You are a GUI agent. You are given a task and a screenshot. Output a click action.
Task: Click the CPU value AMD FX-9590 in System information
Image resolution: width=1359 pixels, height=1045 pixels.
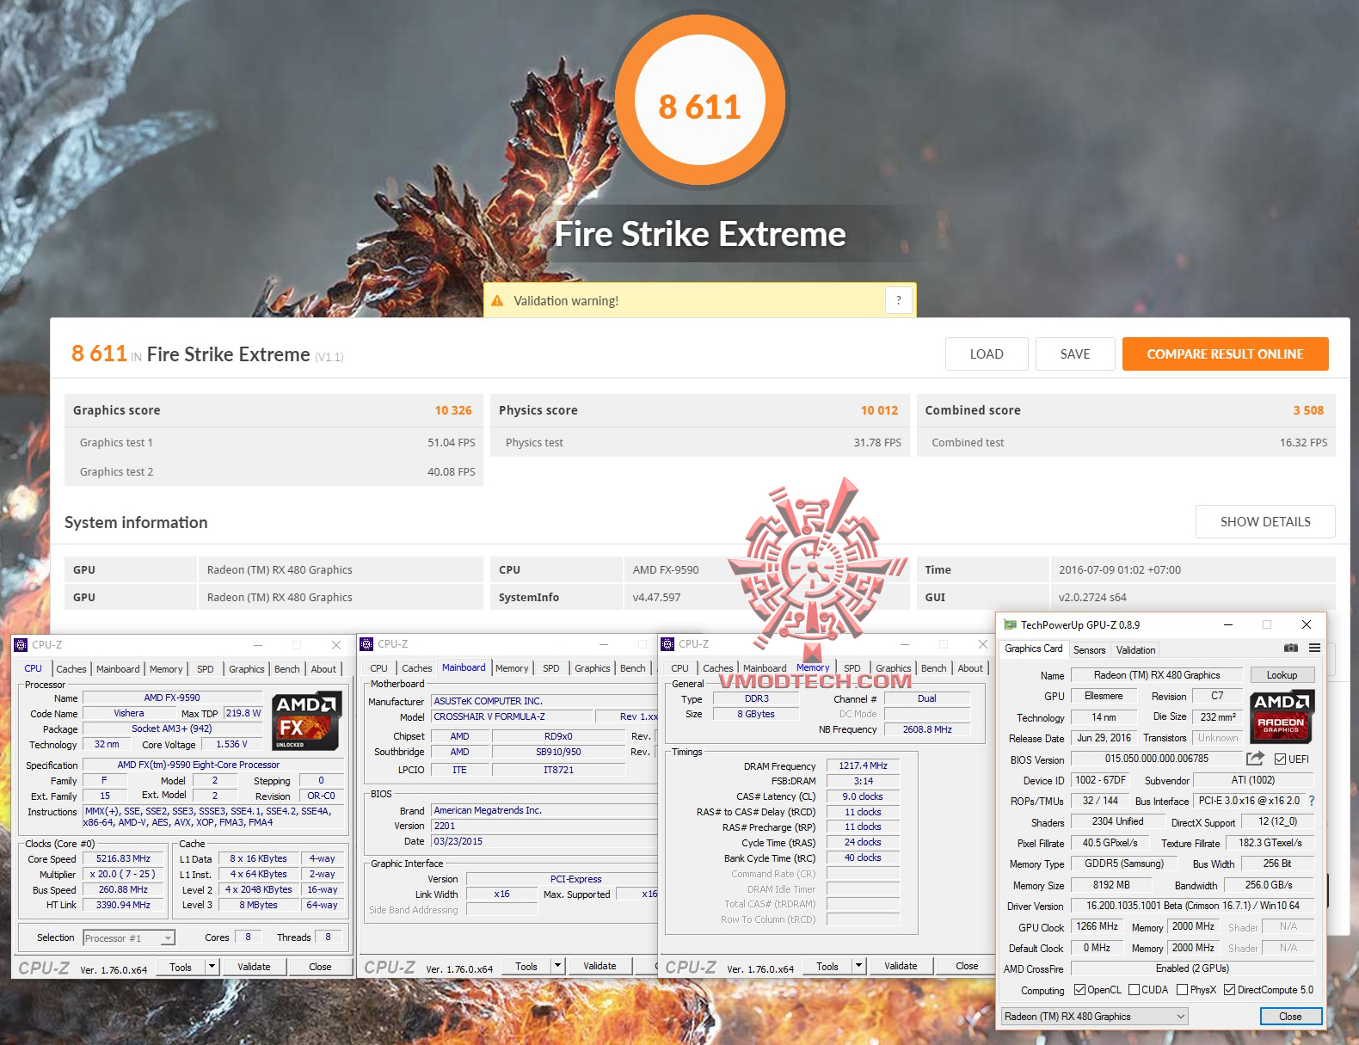click(x=666, y=569)
